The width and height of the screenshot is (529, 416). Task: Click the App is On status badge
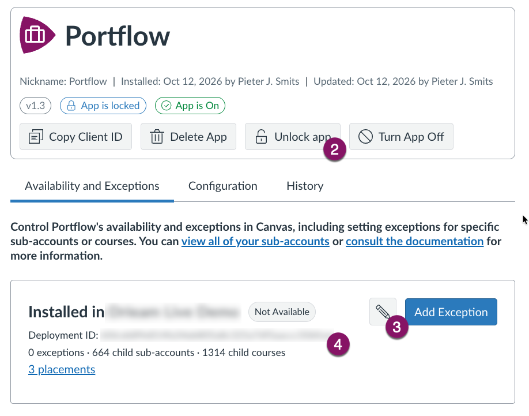(x=190, y=106)
